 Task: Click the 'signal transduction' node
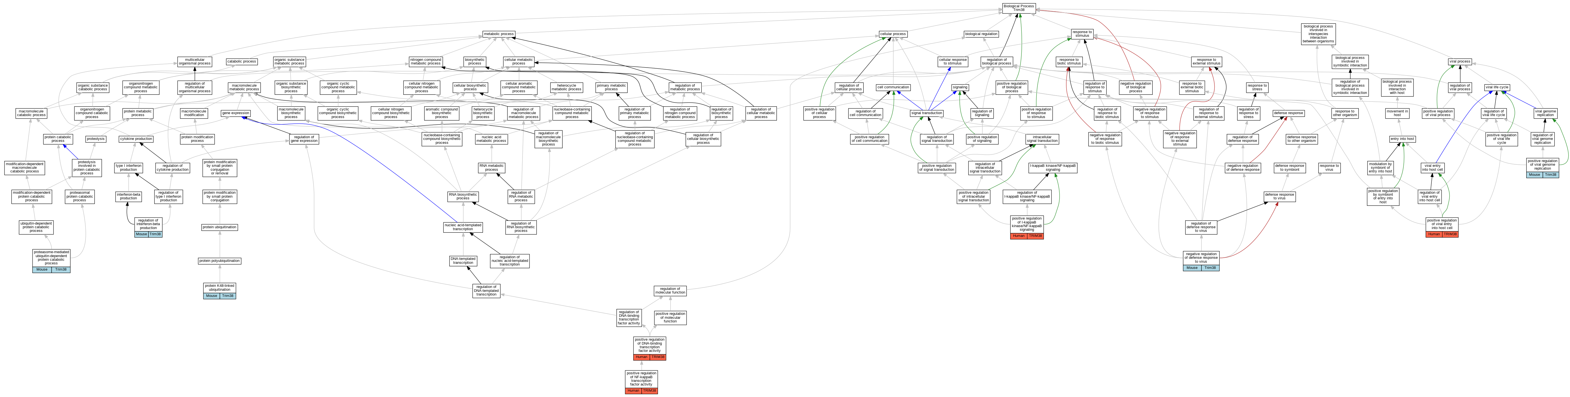coord(927,113)
